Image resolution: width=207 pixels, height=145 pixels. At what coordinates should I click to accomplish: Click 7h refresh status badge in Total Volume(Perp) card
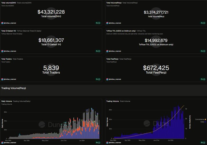[x=203, y=23]
